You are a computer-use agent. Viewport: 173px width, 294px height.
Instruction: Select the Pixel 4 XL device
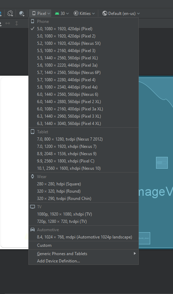[x=83, y=124]
